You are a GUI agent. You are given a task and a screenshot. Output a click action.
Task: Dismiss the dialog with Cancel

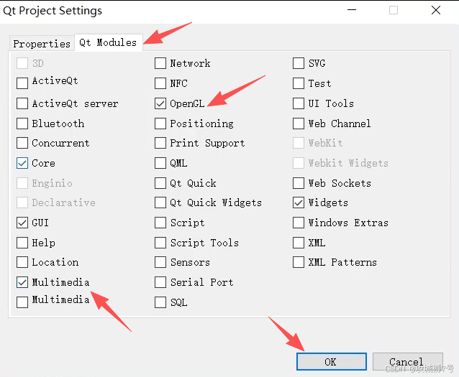(407, 362)
